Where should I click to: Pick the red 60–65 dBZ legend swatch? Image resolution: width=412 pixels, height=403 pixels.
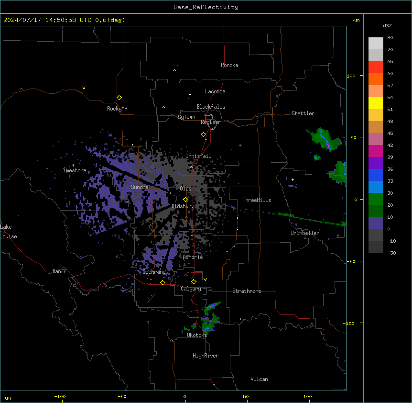(376, 67)
